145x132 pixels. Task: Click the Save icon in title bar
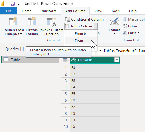click(x=13, y=4)
